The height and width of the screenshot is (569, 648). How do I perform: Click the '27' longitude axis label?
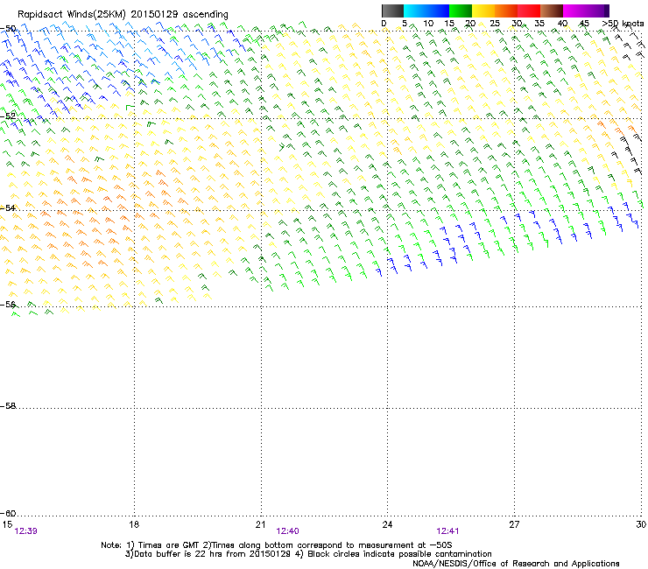point(514,524)
